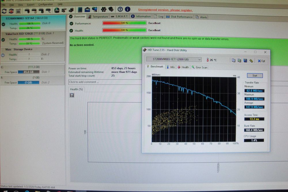Click the 'Click to add comment' field
The height and width of the screenshot is (192, 288).
pos(105,82)
